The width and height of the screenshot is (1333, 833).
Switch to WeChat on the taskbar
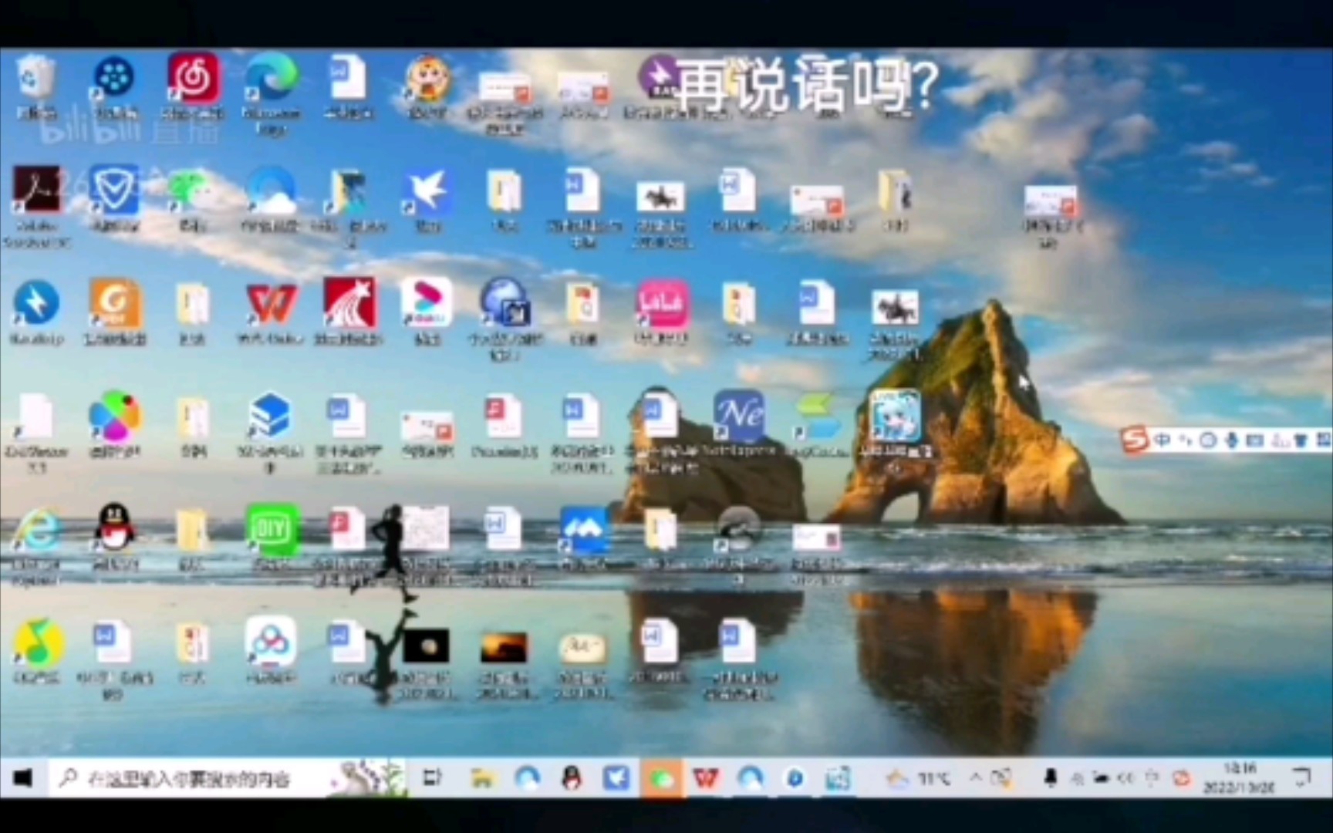click(661, 779)
